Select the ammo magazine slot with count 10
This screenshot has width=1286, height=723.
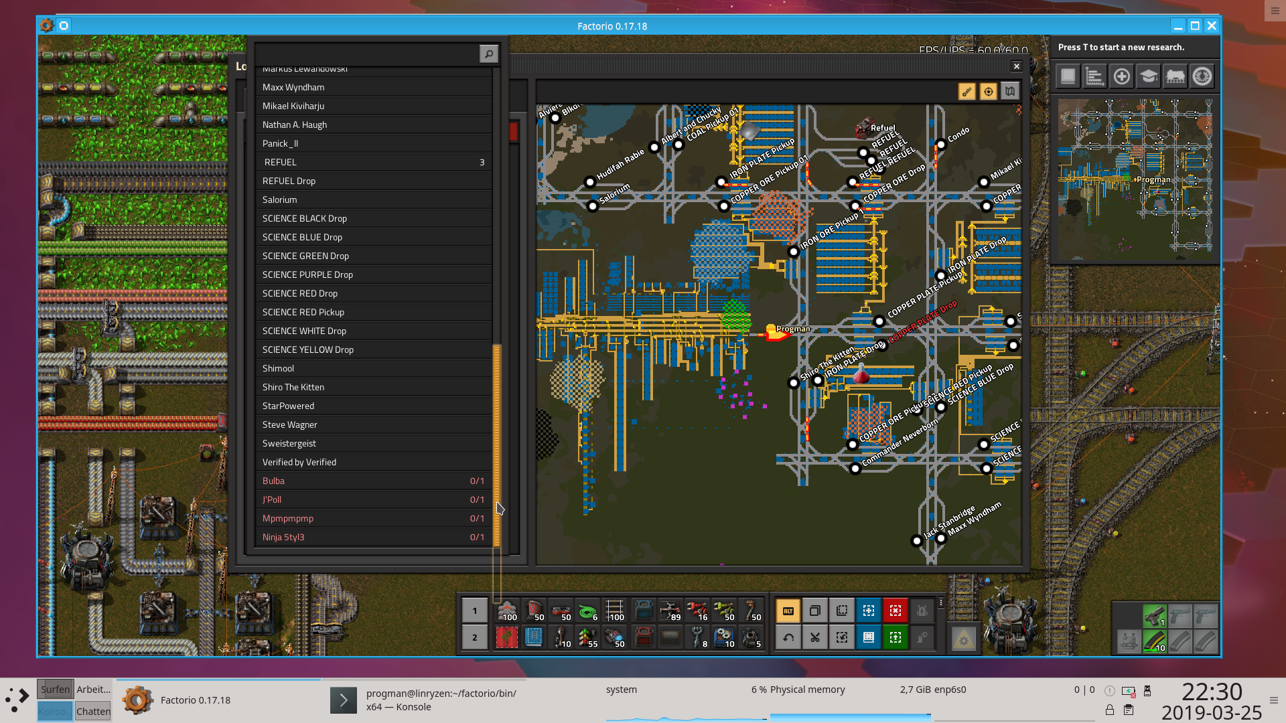pyautogui.click(x=1155, y=641)
